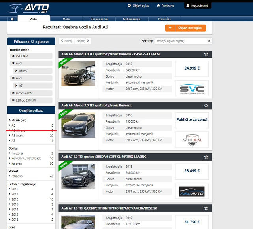
Task: Star the Audi A6 Allroad 235kW-VSA OPREM listing
Action: [x=206, y=54]
